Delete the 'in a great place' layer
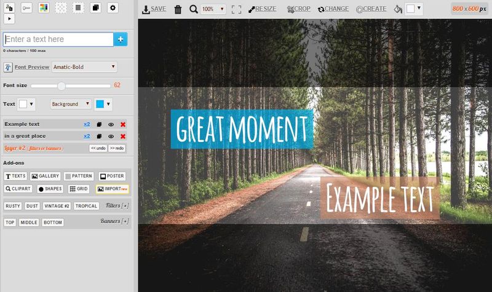 (123, 136)
